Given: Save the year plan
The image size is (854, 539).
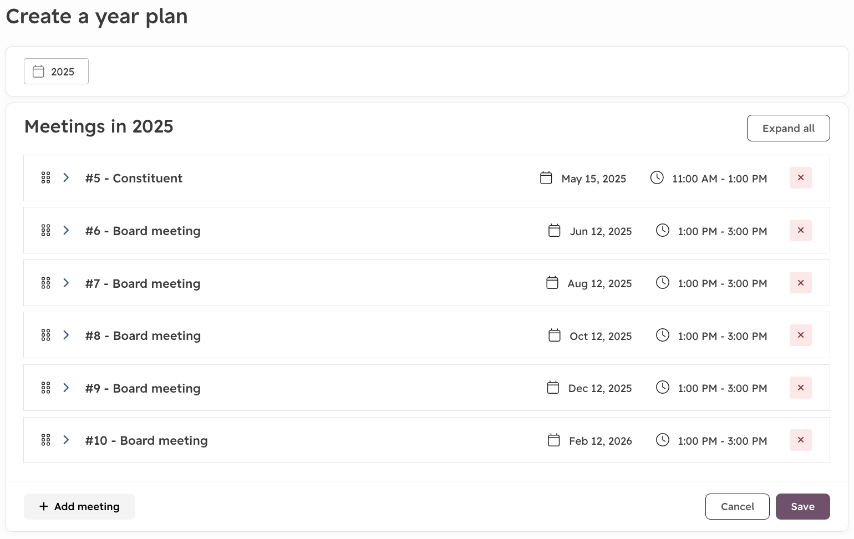Looking at the screenshot, I should [x=802, y=506].
